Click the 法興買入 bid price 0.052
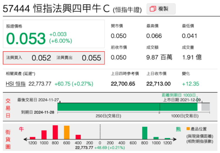 41,58
